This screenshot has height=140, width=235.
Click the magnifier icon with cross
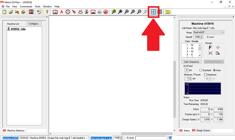coord(139,12)
